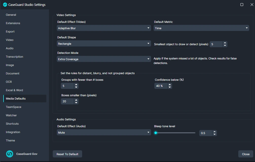Viewport: 255px width, 162px height.
Task: Decrease confidence below percentage
Action: (x=170, y=87)
